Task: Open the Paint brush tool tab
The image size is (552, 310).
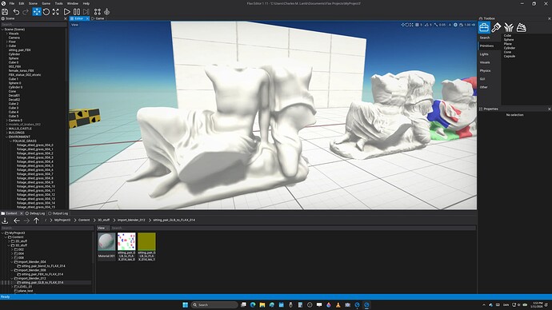Action: point(496,27)
